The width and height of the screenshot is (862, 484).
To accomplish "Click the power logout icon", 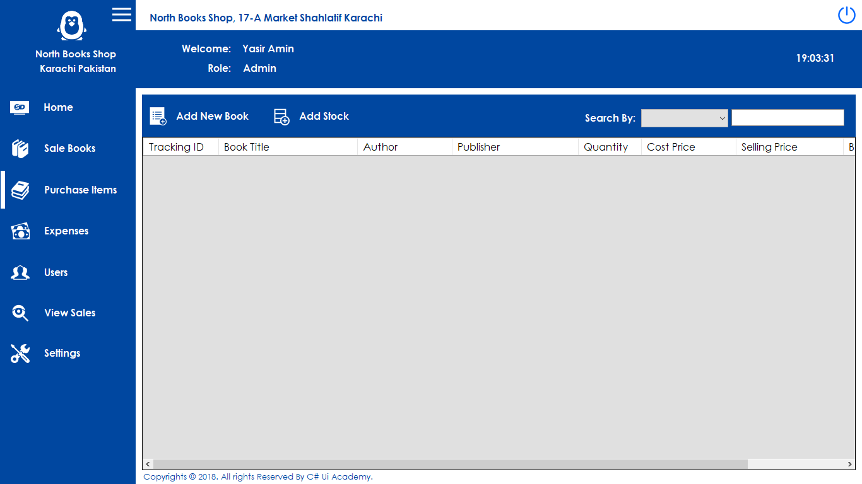I will pos(846,15).
